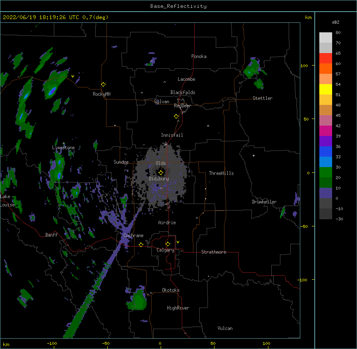
Task: Click the yellow v marker northwest of RockyMH
Action: [x=72, y=76]
